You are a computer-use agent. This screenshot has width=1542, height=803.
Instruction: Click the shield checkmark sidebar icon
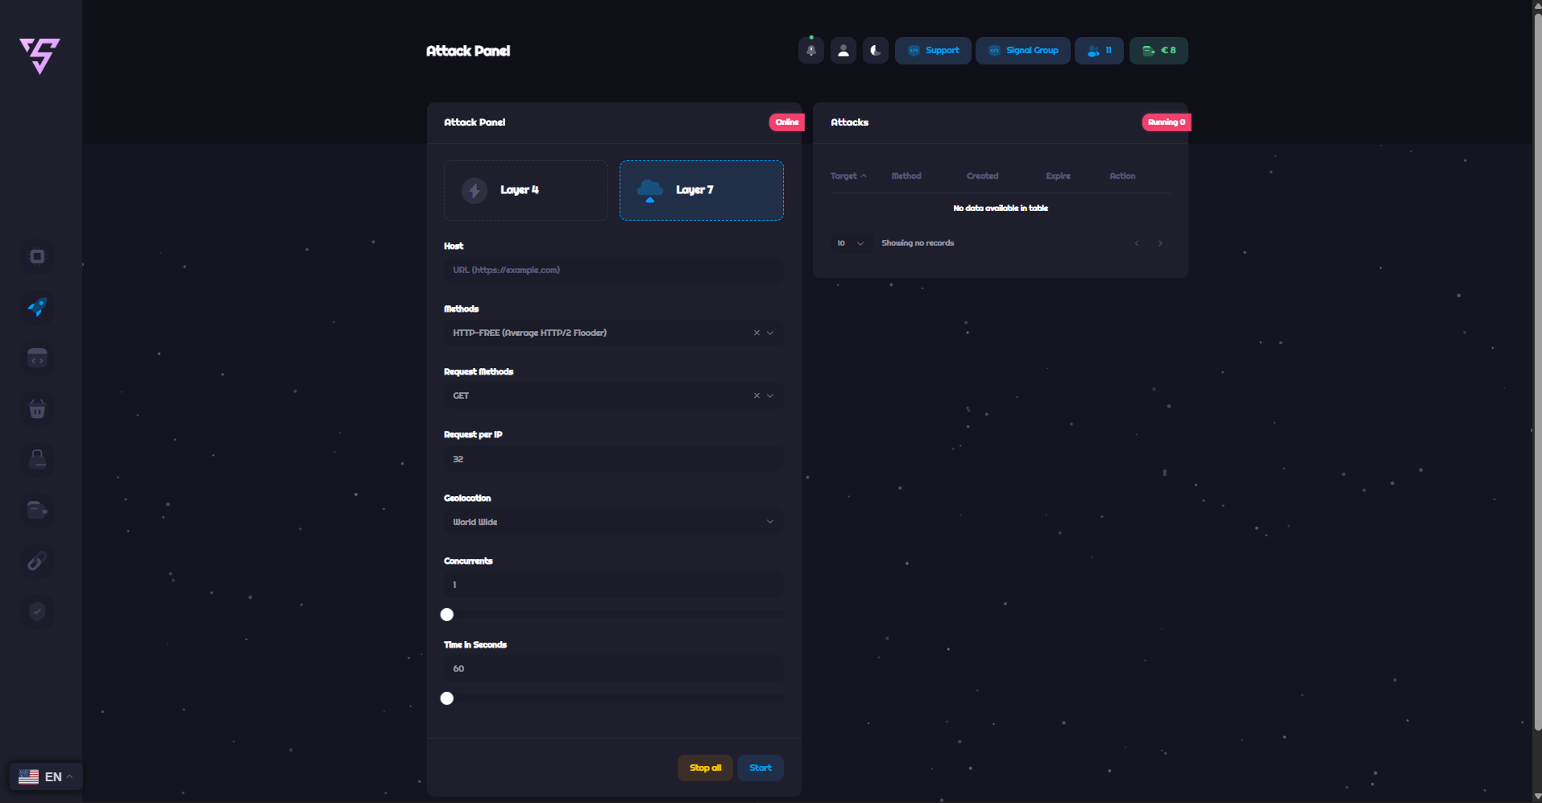(x=37, y=611)
